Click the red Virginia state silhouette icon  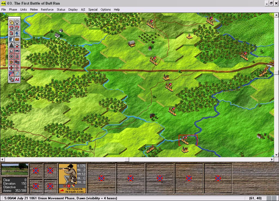click(x=62, y=191)
